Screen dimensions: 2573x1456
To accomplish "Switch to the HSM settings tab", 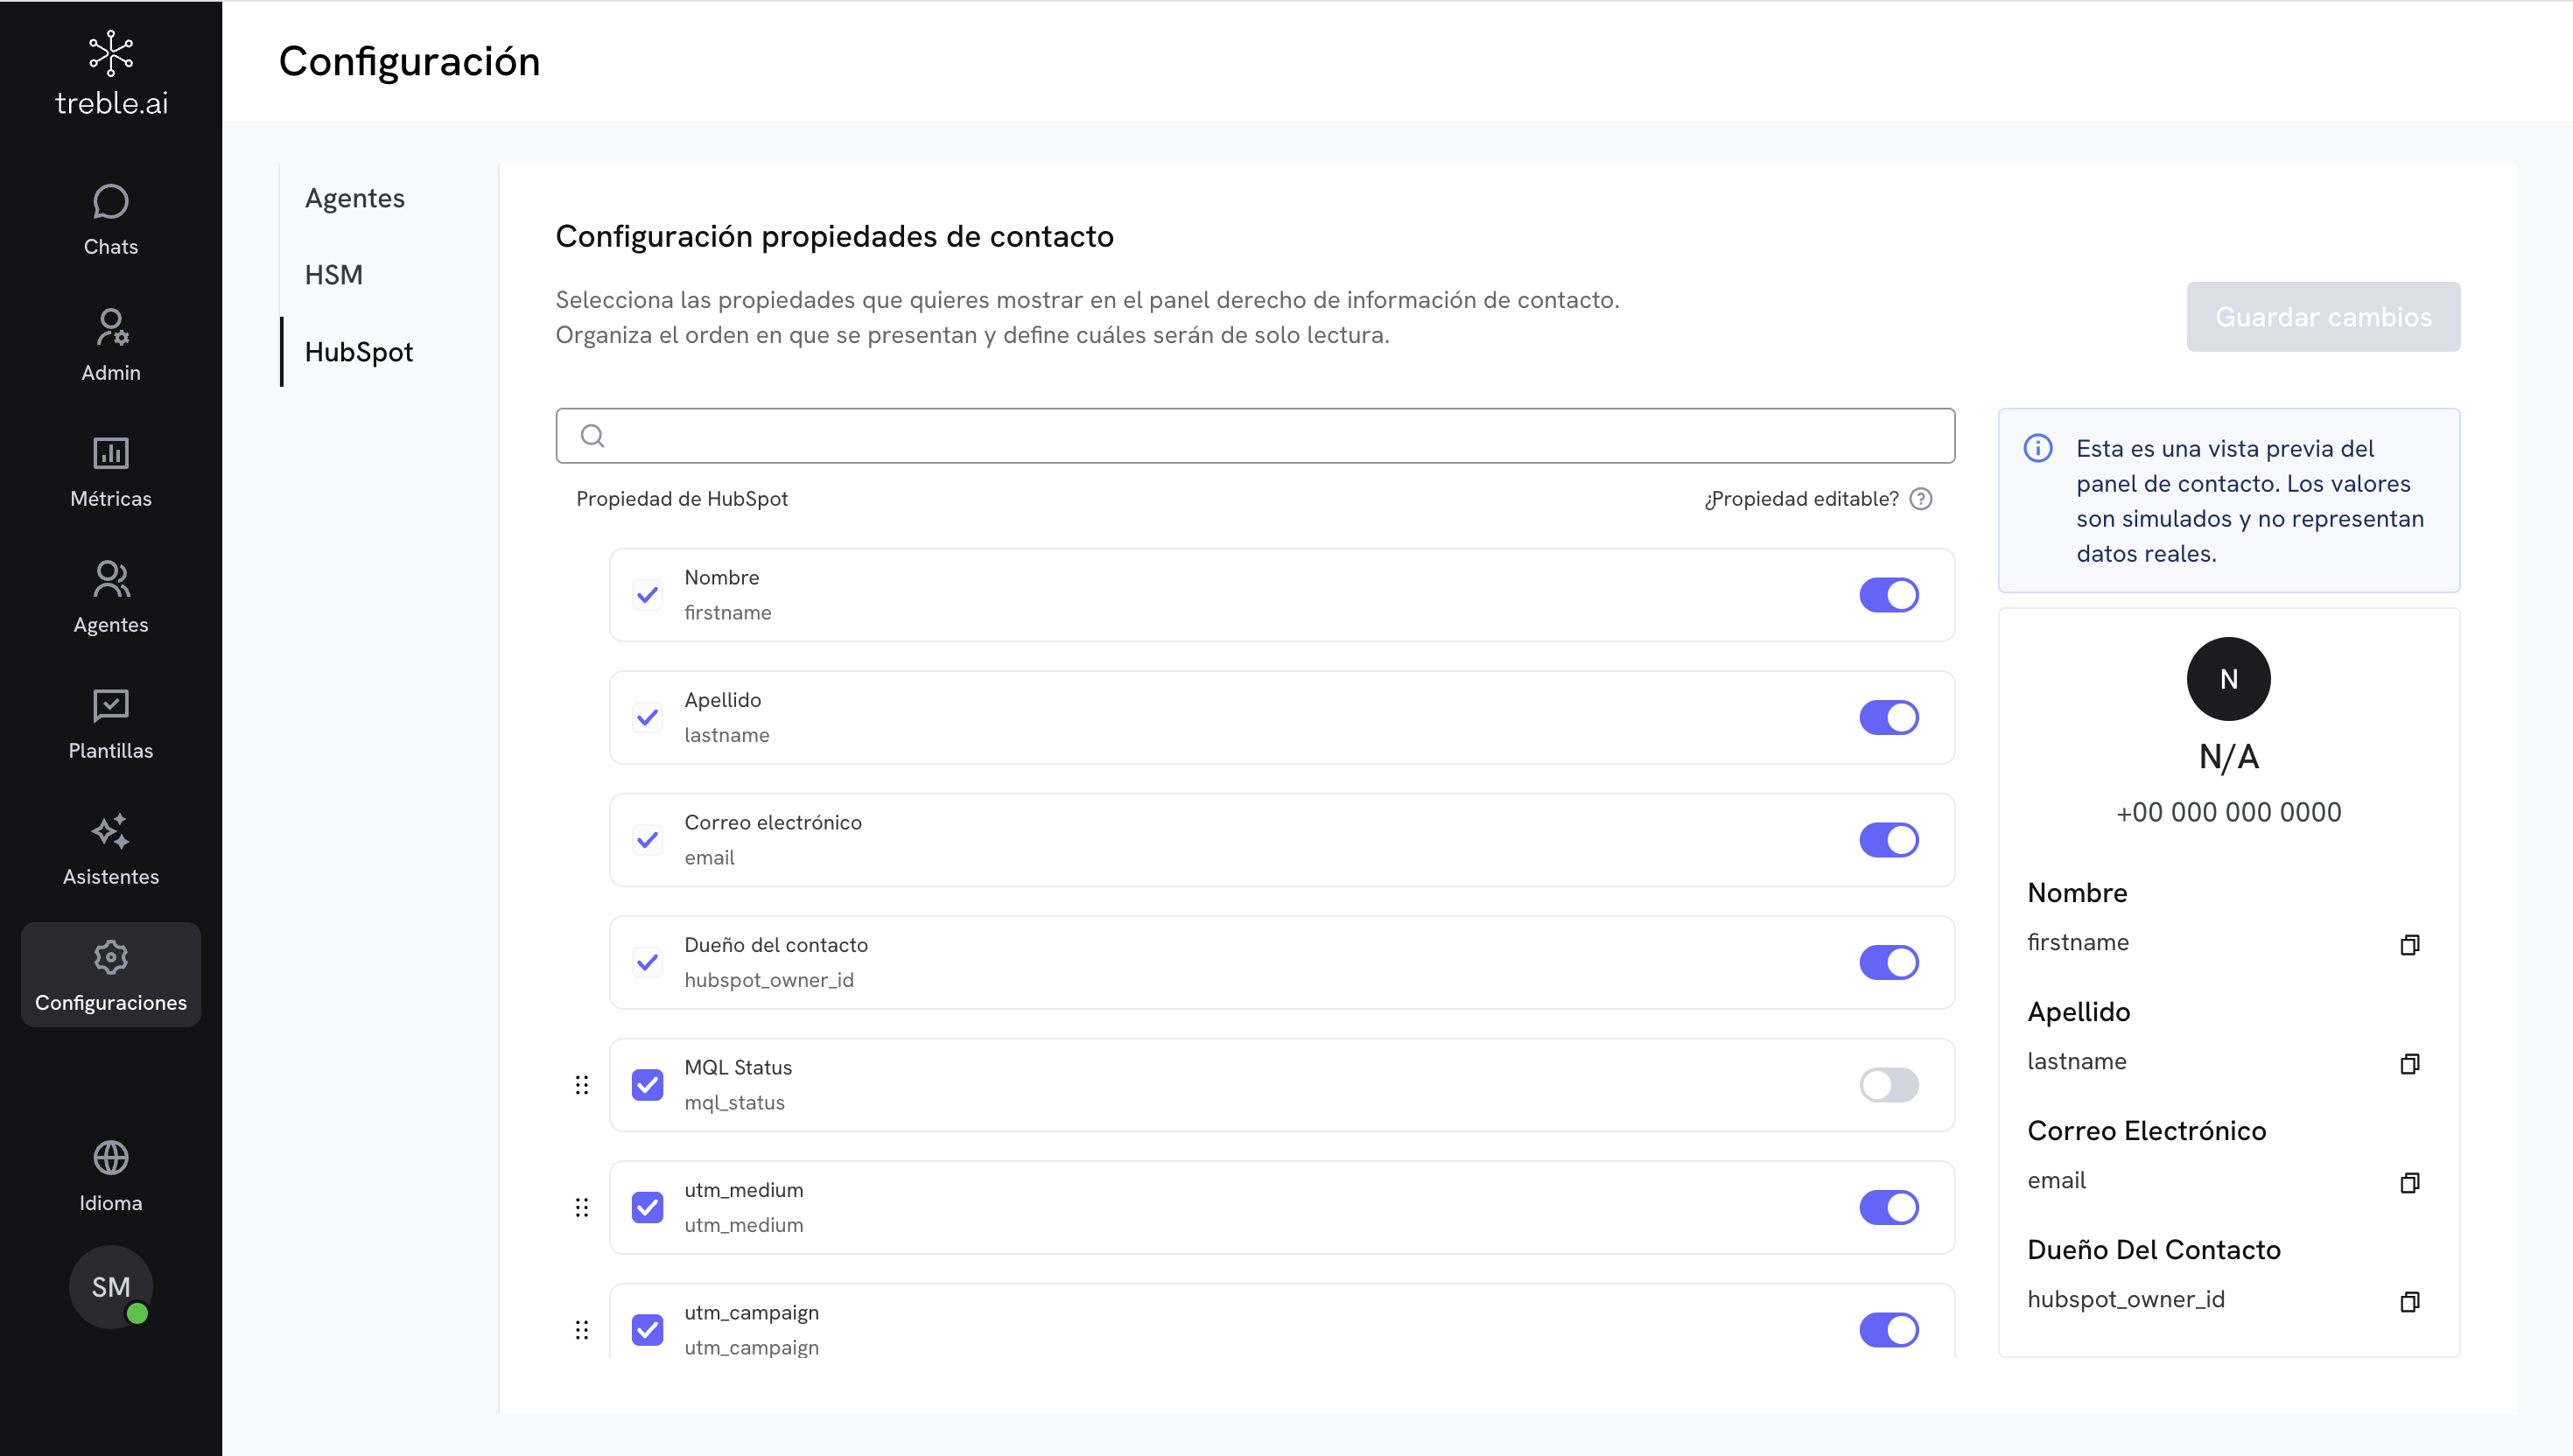I will click(333, 275).
